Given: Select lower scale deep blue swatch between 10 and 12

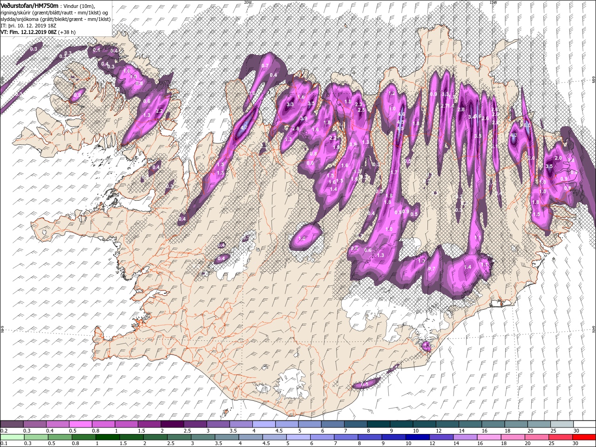Looking at the screenshot, I should coord(417,437).
